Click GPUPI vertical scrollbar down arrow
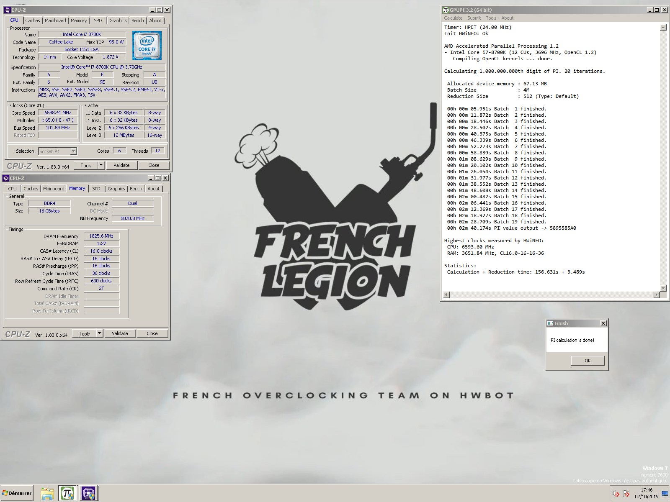This screenshot has height=502, width=670. (663, 288)
